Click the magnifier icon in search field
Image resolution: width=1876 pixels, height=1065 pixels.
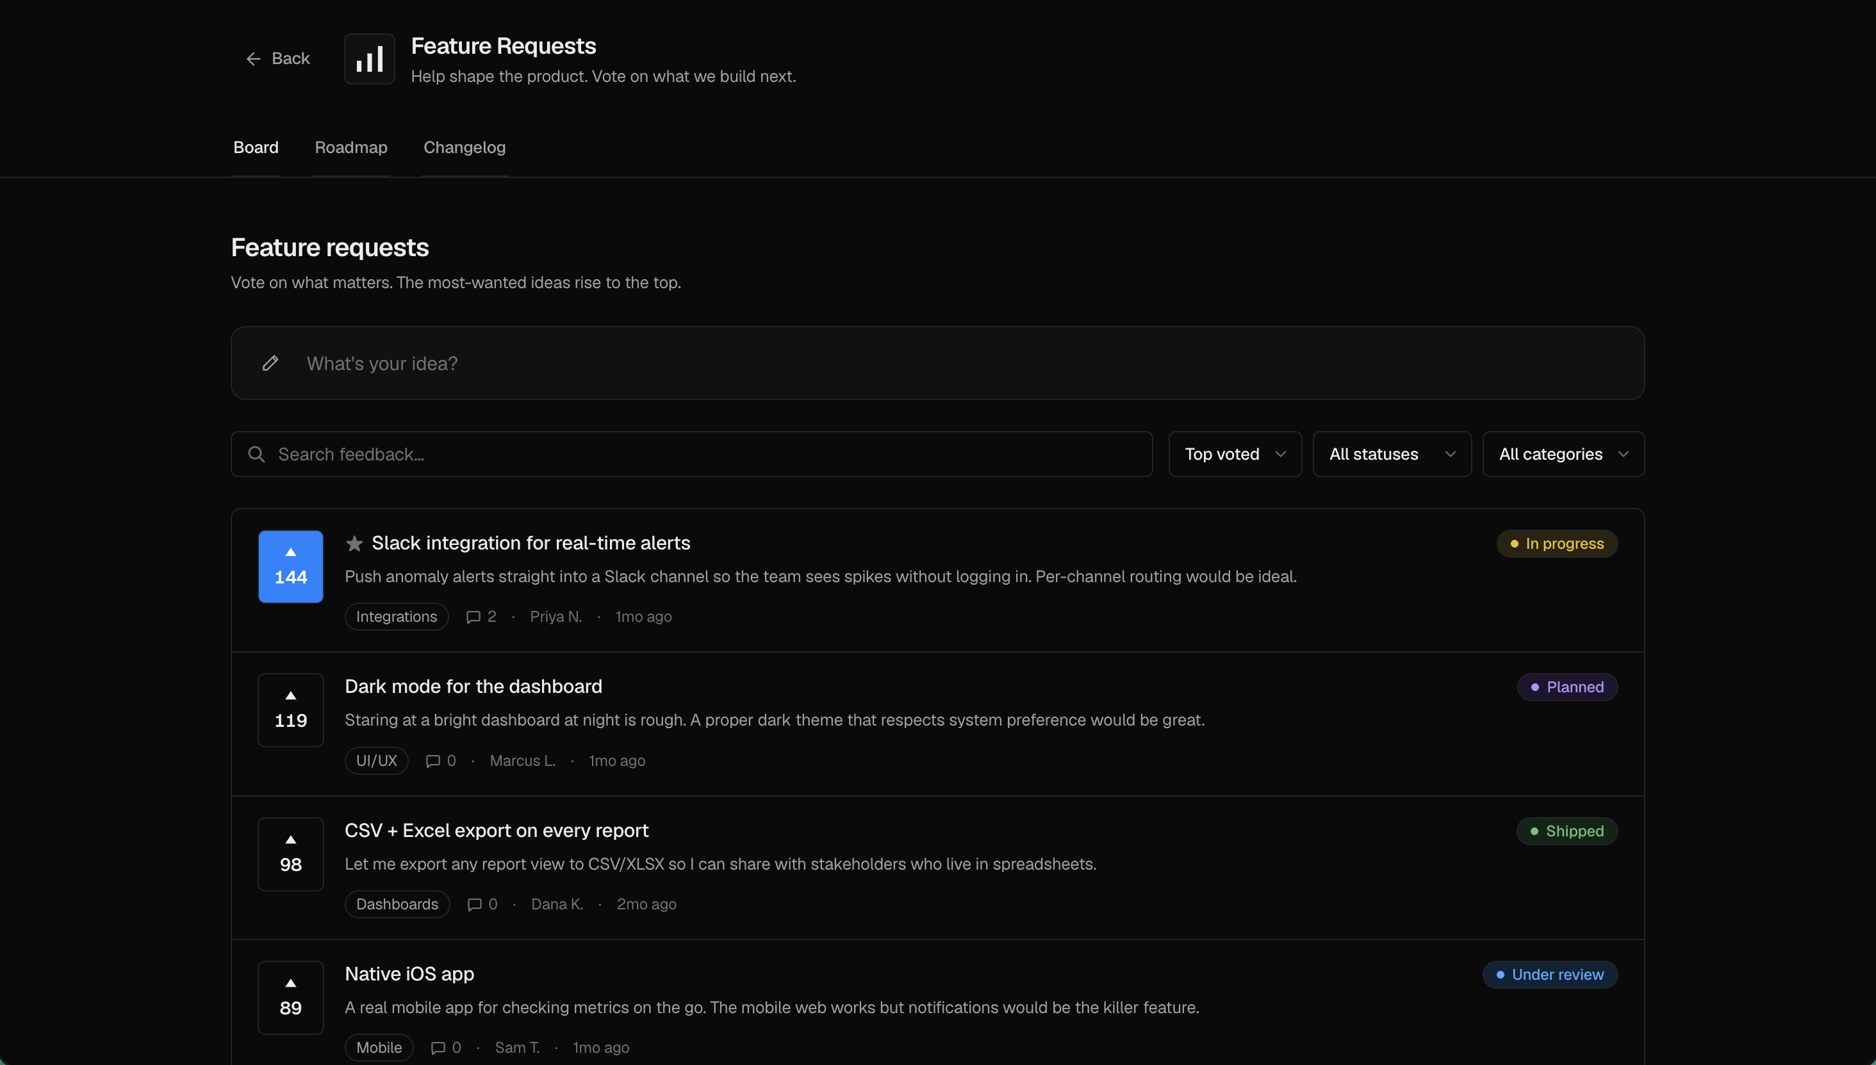click(256, 454)
